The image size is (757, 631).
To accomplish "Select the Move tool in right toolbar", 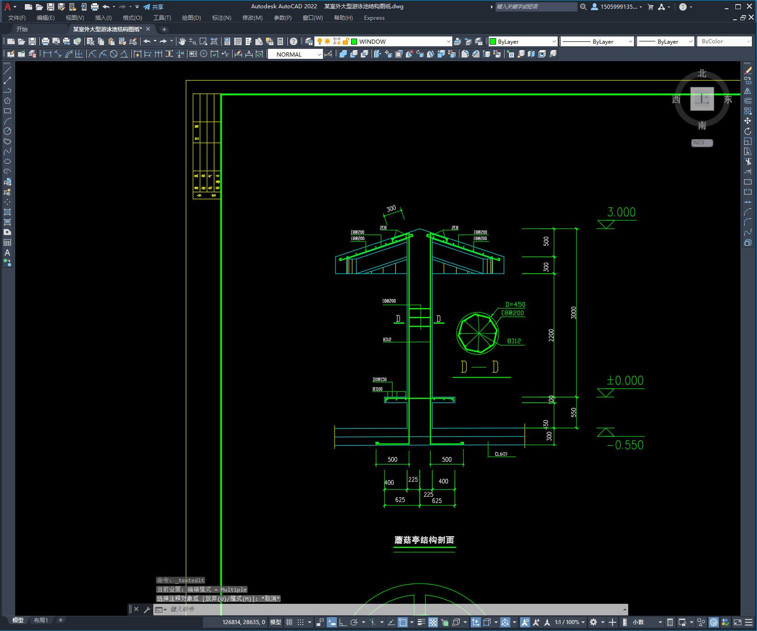I will (x=748, y=121).
